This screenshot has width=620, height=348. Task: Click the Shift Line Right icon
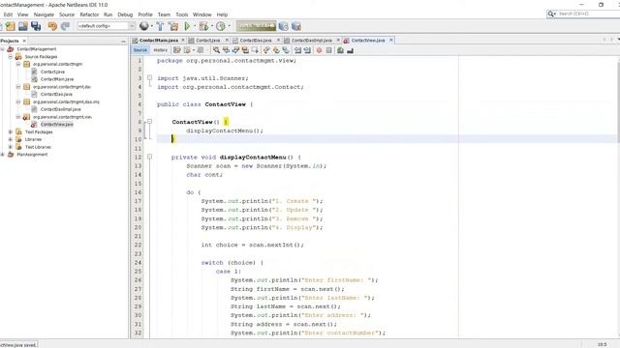pyautogui.click(x=307, y=50)
